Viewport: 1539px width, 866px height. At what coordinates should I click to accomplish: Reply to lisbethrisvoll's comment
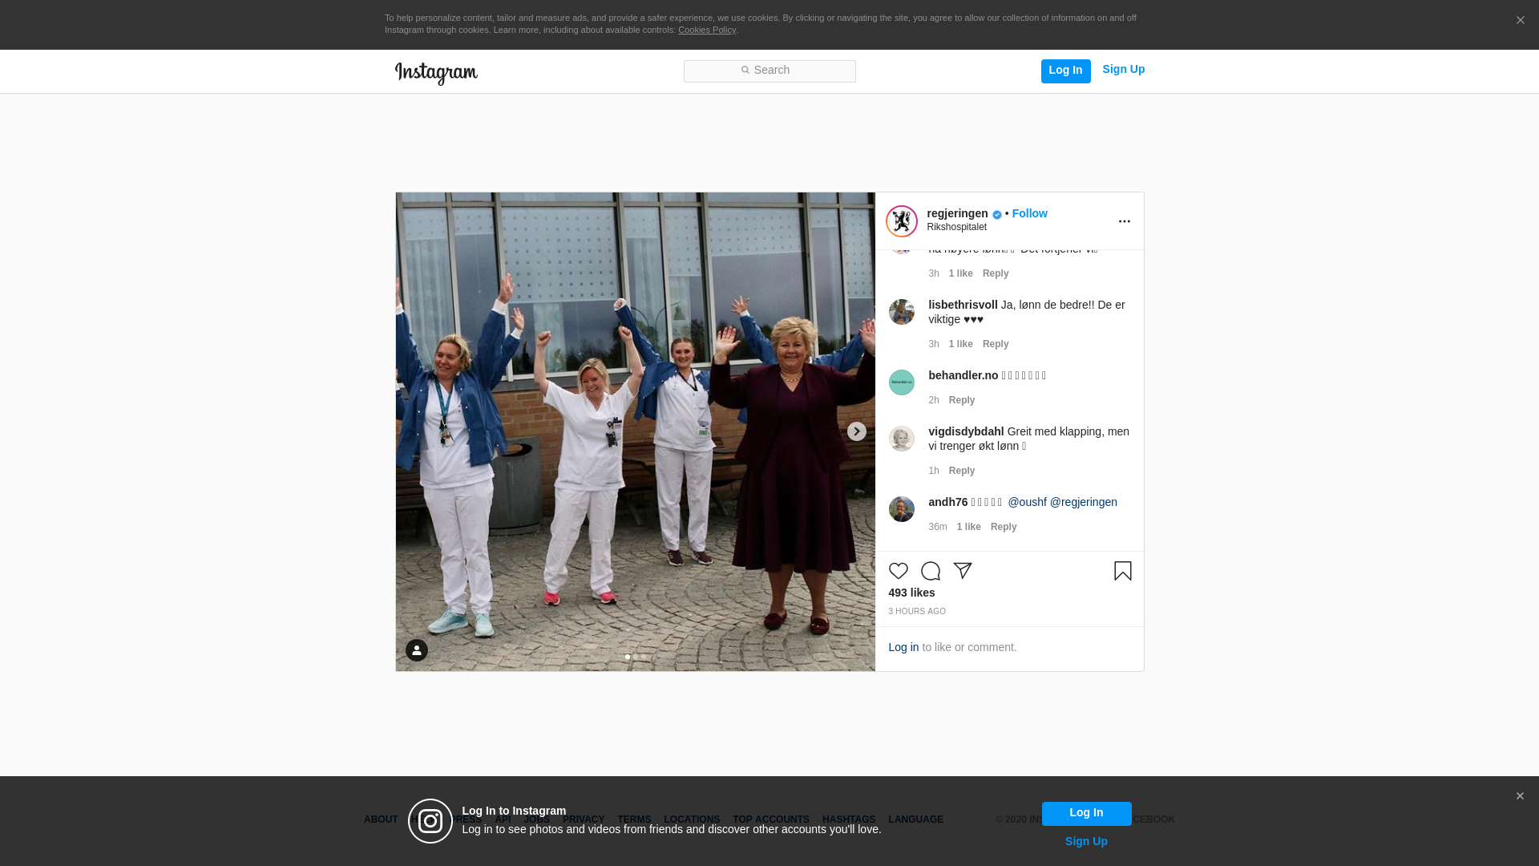(x=996, y=344)
